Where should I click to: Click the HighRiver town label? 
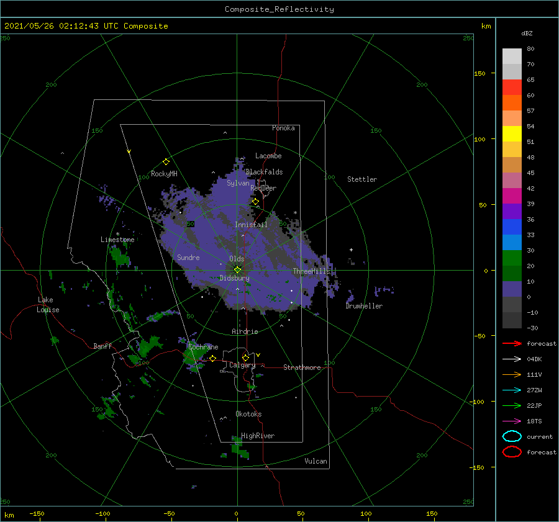pos(258,436)
